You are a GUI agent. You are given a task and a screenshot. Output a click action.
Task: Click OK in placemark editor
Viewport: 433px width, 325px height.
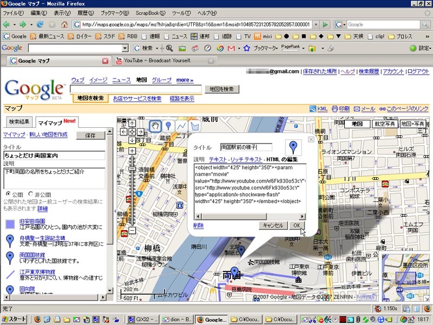(x=297, y=225)
